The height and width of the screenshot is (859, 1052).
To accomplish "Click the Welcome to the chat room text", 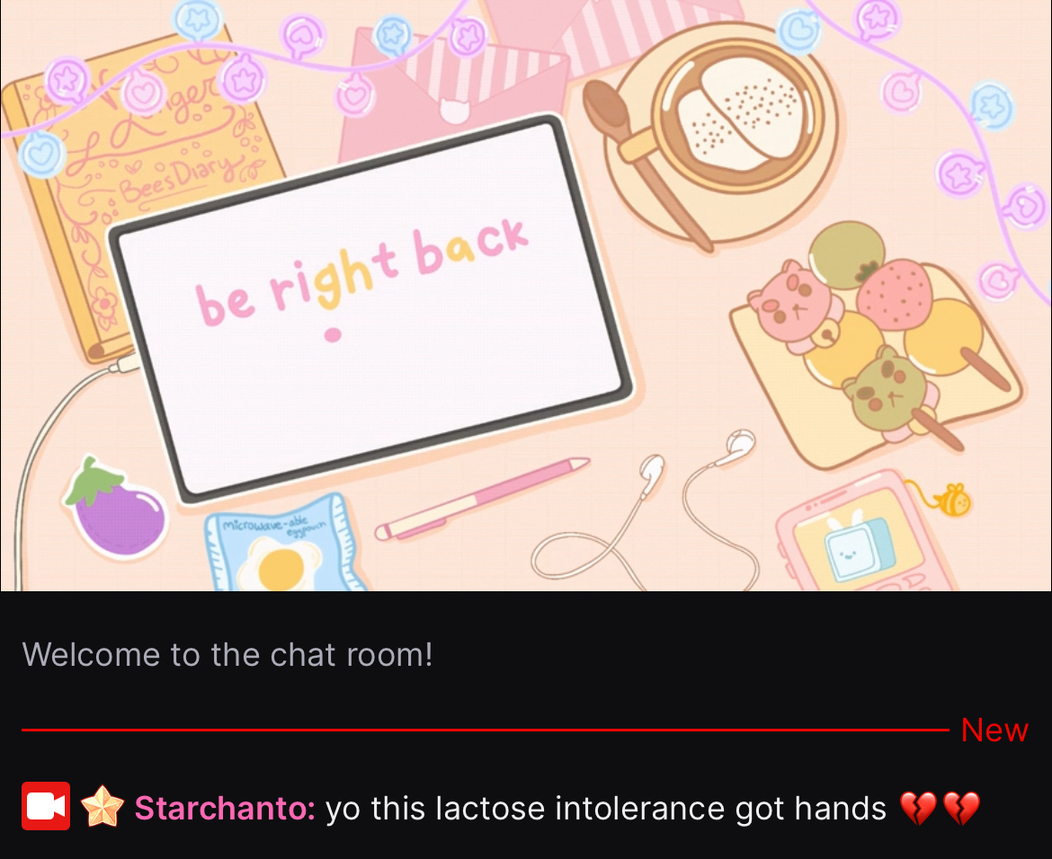I will point(227,654).
